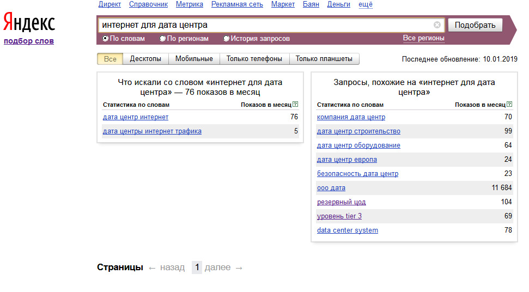Open query 'ооо дата'
Screen dimensions: 529x292
coord(331,188)
